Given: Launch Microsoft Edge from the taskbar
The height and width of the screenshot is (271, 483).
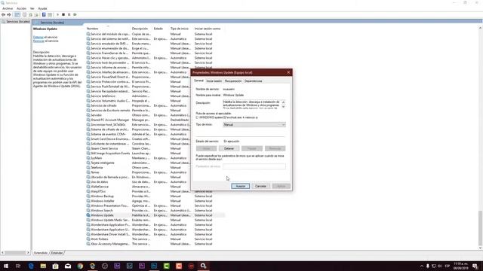Looking at the screenshot, I should tap(31, 266).
